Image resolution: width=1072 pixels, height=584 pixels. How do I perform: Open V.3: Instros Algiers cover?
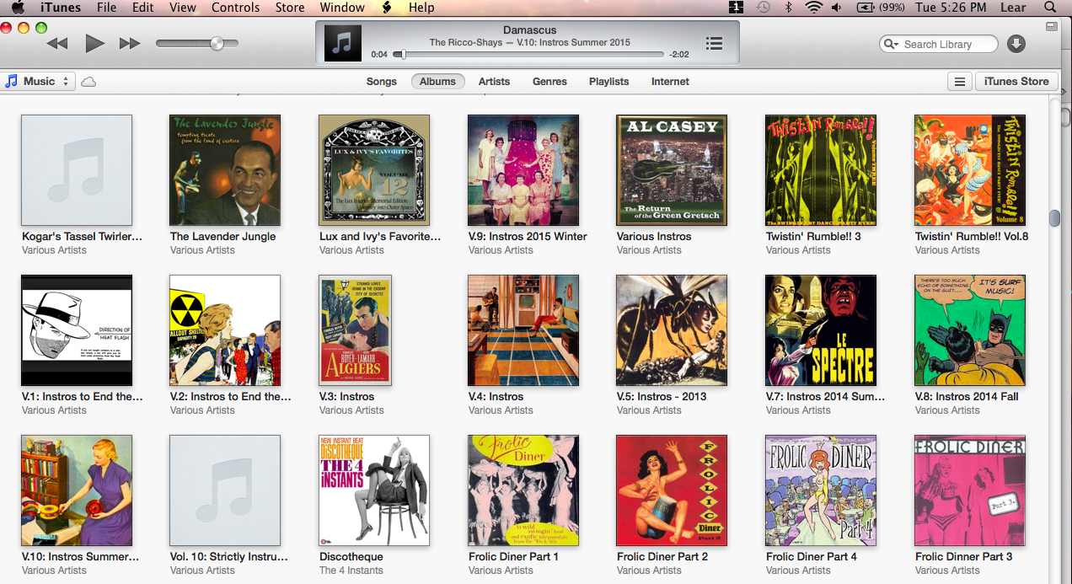tap(355, 330)
